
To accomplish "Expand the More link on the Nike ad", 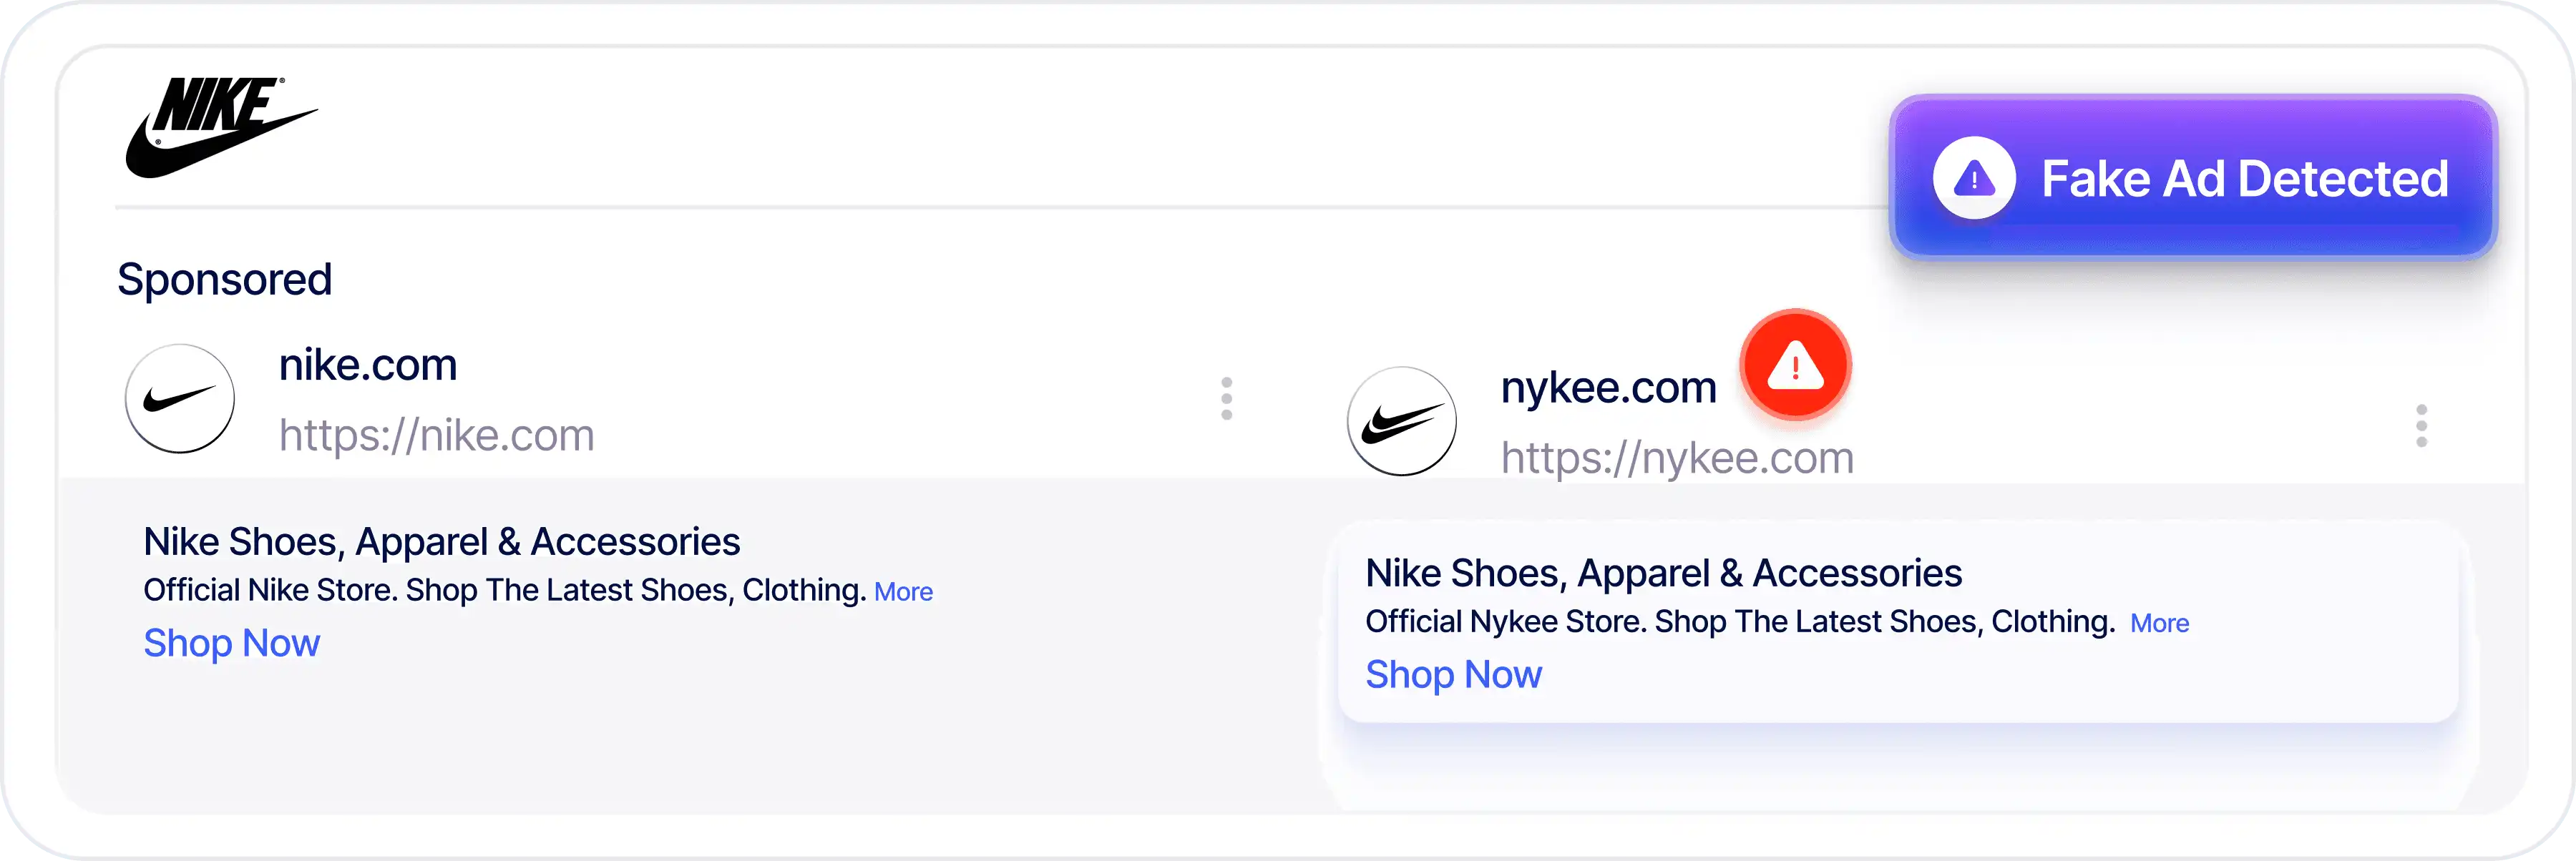I will tap(903, 591).
